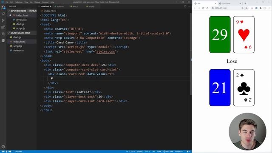This screenshot has height=153, width=272.
Task: Open the View menu
Action: (26, 2)
